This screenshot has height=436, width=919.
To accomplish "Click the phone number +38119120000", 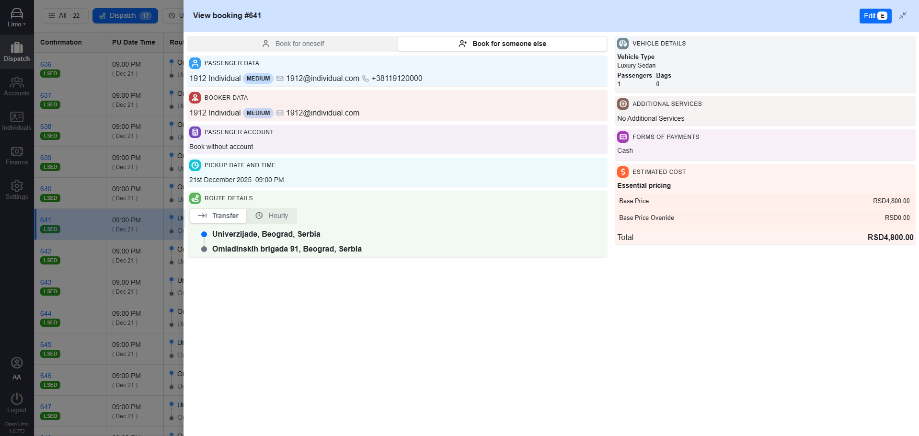I will (x=397, y=78).
